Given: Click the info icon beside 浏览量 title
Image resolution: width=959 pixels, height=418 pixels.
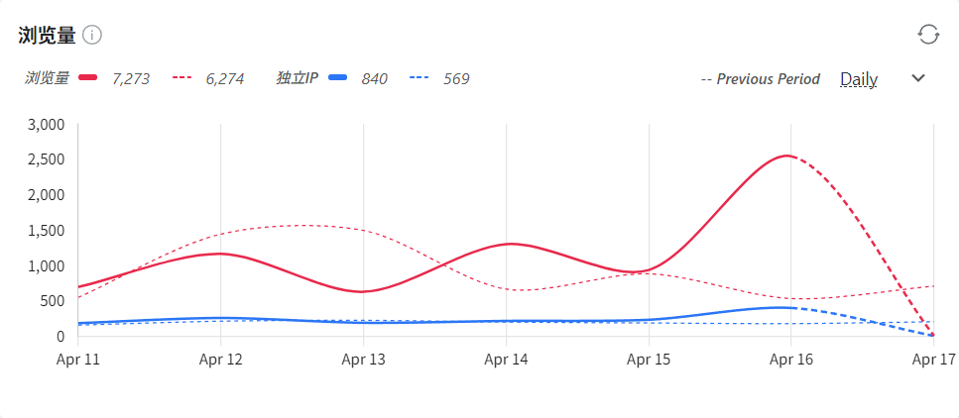Looking at the screenshot, I should [x=92, y=35].
